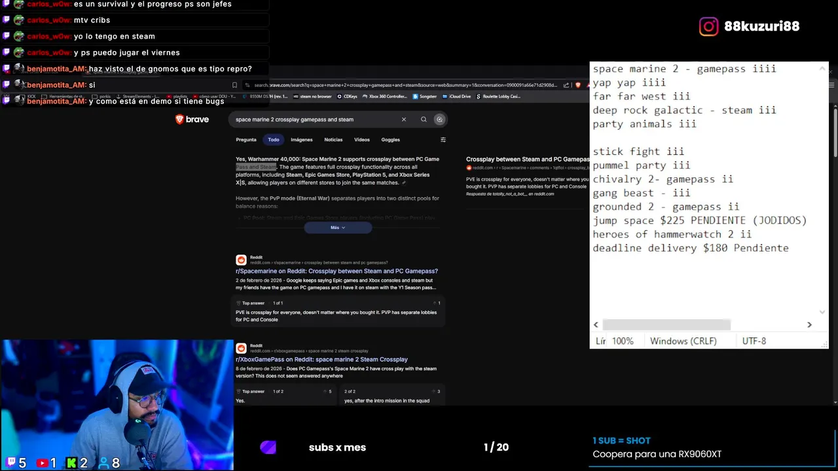Switch to the Noticias tab
The image size is (838, 471).
tap(333, 139)
